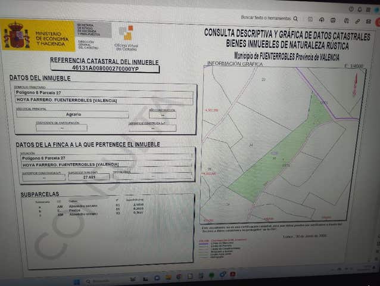
Task: Click the Ministerio de Economía y Hacienda emblem
Action: coord(16,35)
